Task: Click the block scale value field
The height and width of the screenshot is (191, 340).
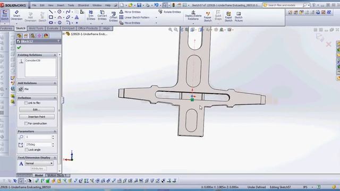Action: (x=38, y=137)
